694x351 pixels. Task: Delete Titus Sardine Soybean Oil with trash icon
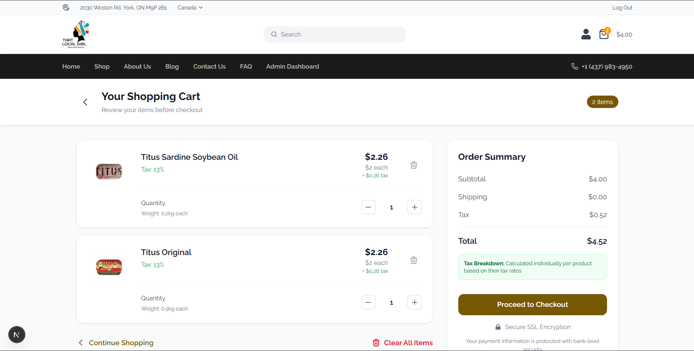[414, 165]
